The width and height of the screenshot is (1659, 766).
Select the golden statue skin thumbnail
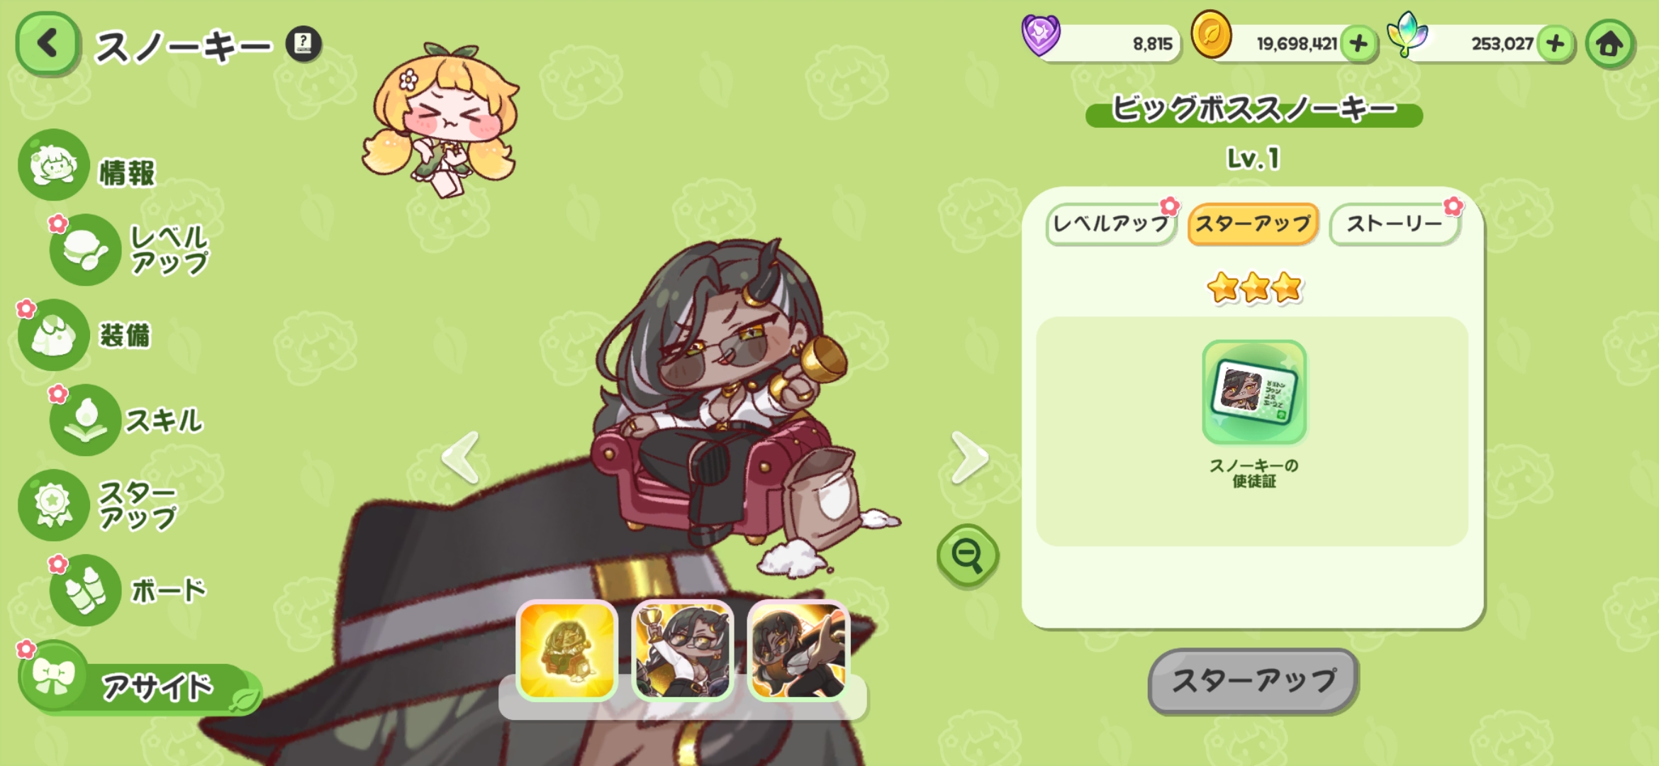[x=566, y=650]
